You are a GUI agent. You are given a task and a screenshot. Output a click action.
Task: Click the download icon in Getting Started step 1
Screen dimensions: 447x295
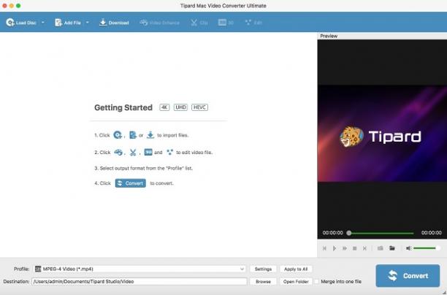tap(150, 135)
